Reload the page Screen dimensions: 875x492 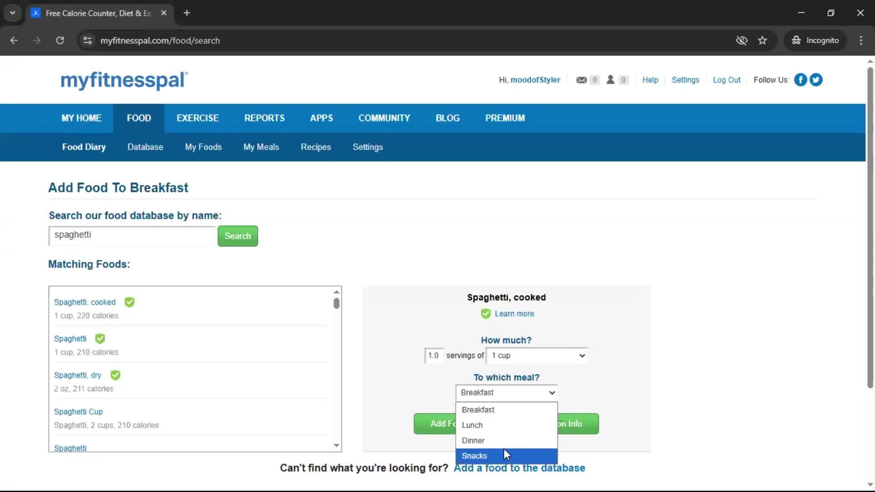(60, 41)
